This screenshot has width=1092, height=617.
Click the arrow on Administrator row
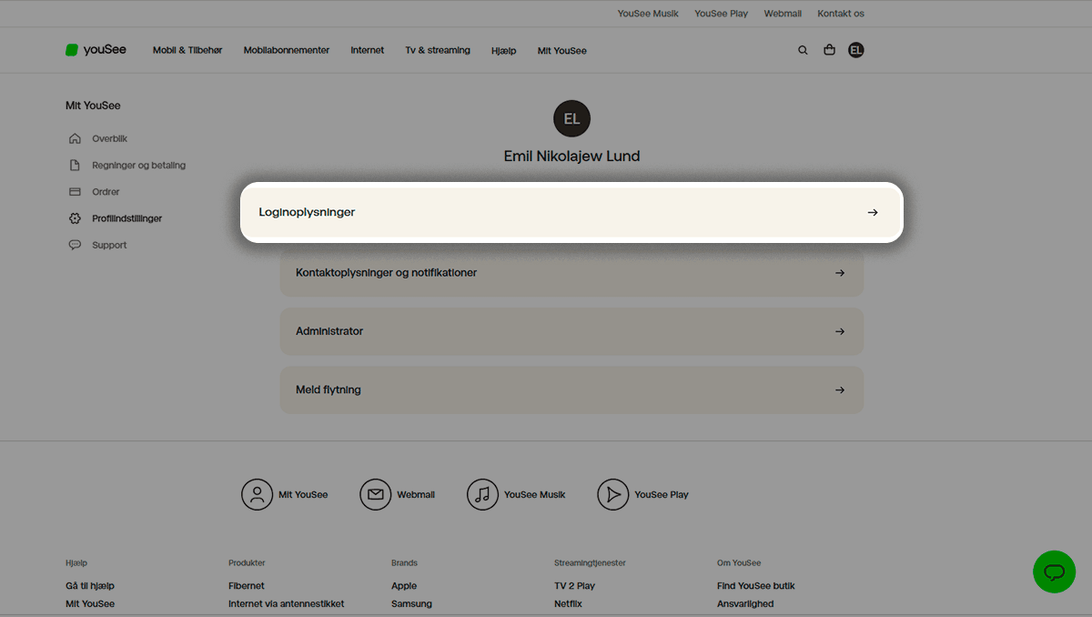coord(840,331)
